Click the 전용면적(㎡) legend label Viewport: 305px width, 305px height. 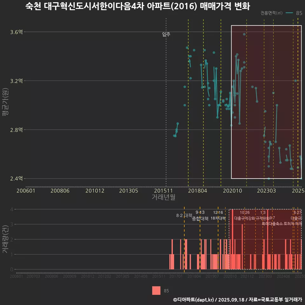(271, 13)
